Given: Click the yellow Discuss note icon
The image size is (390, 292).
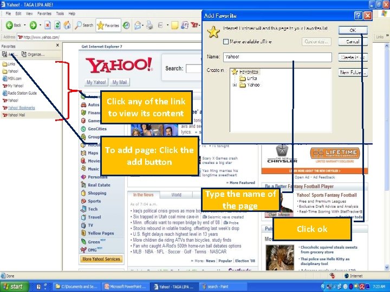Looking at the screenshot, I should tap(175, 25).
